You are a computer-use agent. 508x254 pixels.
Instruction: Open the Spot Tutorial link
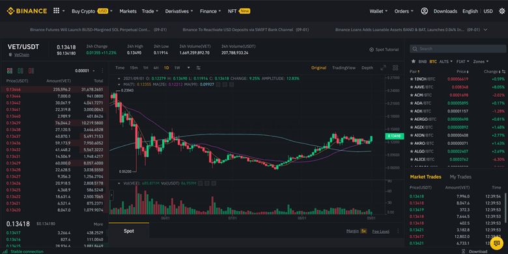tap(384, 49)
